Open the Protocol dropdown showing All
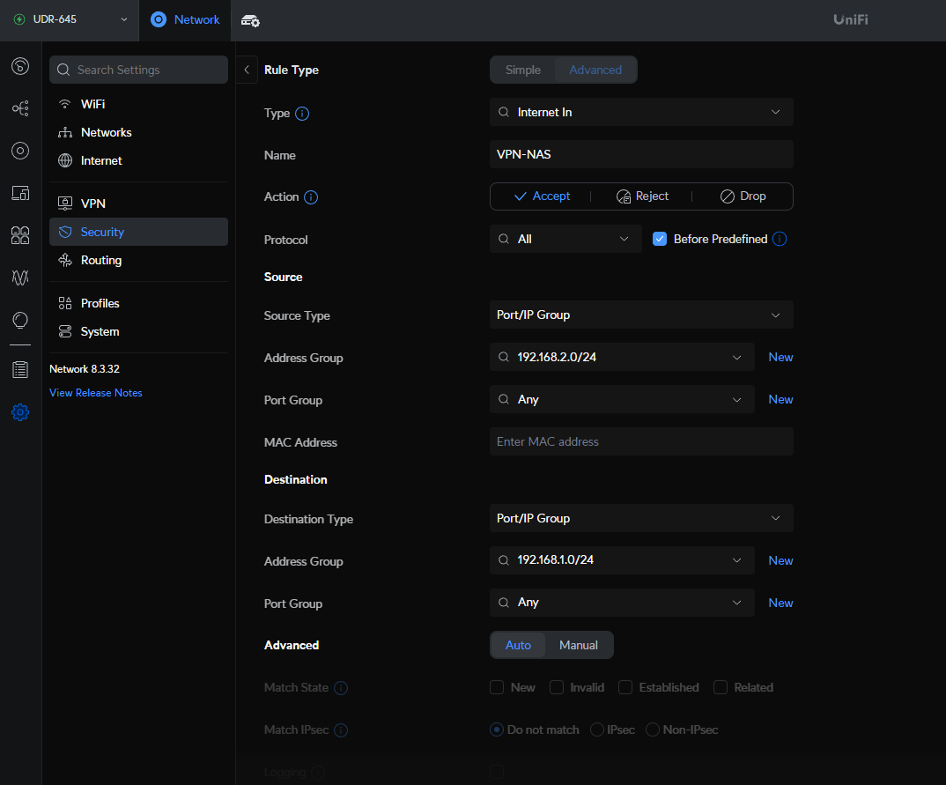 (565, 239)
